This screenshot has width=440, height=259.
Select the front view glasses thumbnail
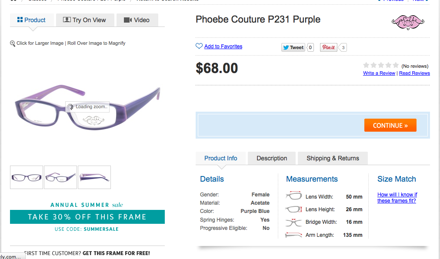click(x=27, y=177)
